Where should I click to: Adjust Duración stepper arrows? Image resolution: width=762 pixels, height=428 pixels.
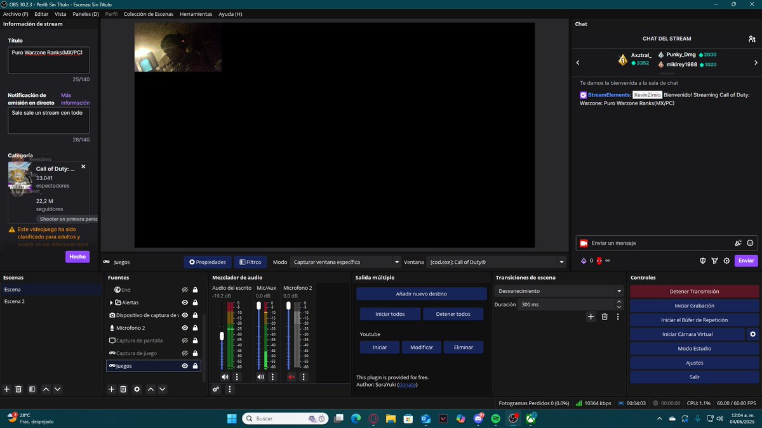point(620,305)
